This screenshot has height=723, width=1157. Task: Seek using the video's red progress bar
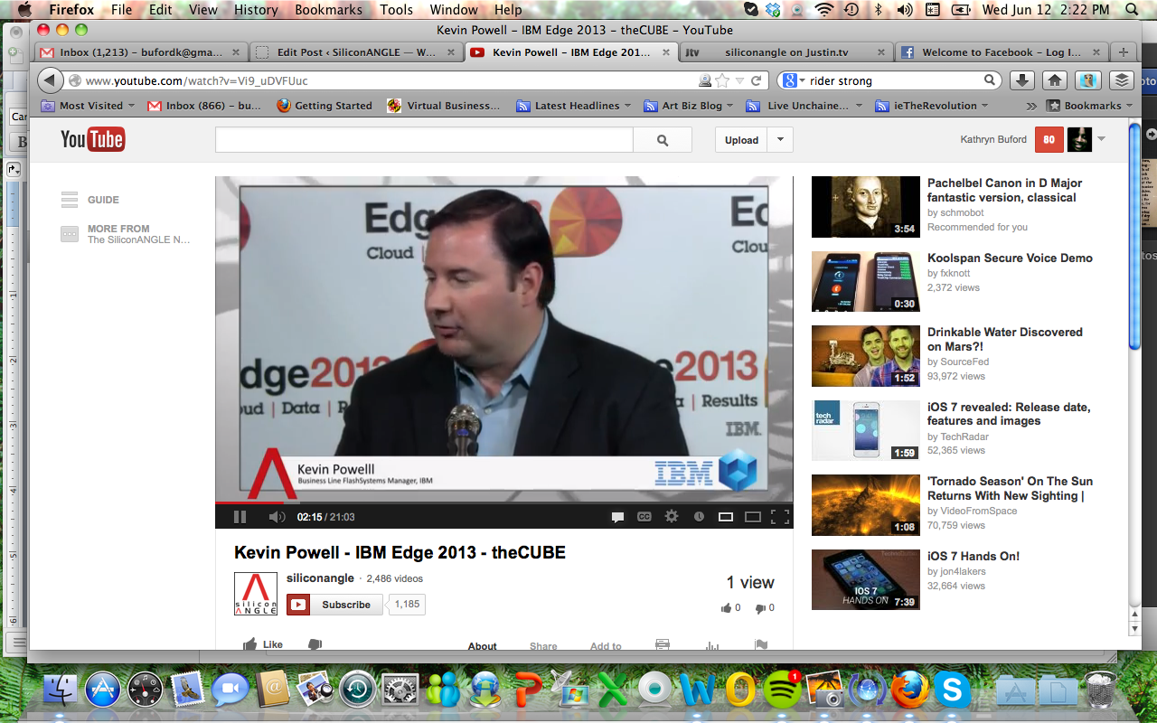(503, 502)
